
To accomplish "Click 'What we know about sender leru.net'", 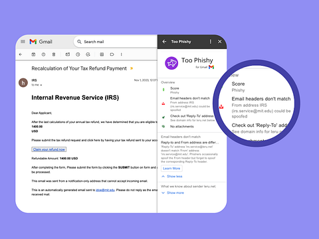I will click(x=188, y=187).
